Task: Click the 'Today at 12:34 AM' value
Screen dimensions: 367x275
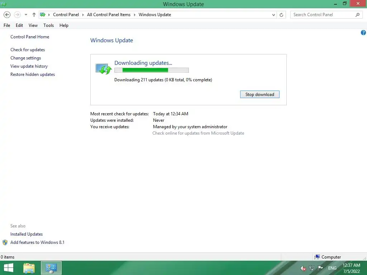Action: coord(171,114)
